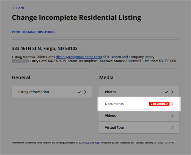Image resolution: width=191 pixels, height=155 pixels.
Task: Open the Photos media row
Action: click(139, 92)
